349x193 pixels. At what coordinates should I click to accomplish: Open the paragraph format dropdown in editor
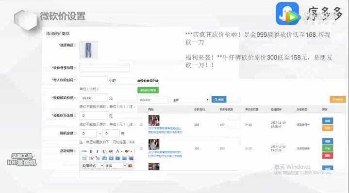coord(92,166)
